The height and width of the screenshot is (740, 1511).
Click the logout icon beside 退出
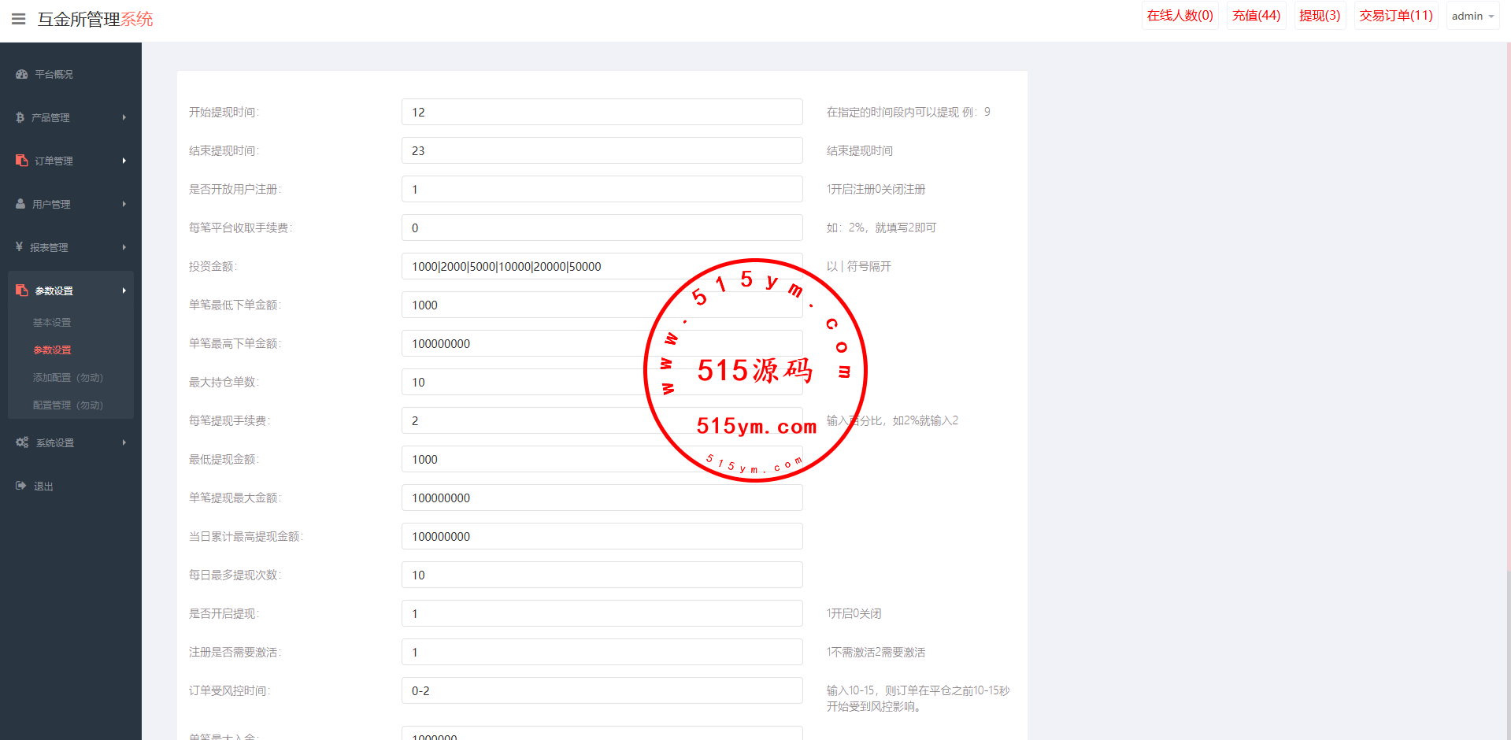click(x=21, y=486)
